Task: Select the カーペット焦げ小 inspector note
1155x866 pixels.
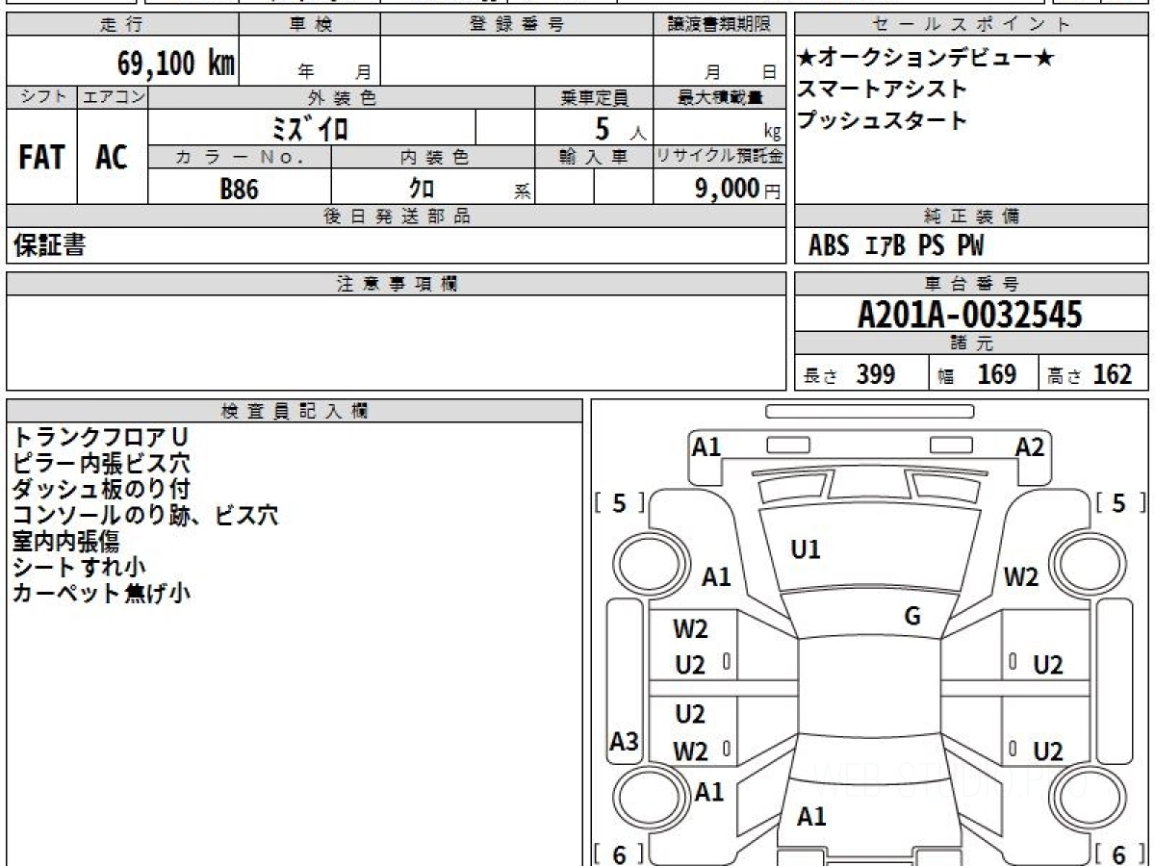Action: (x=101, y=593)
